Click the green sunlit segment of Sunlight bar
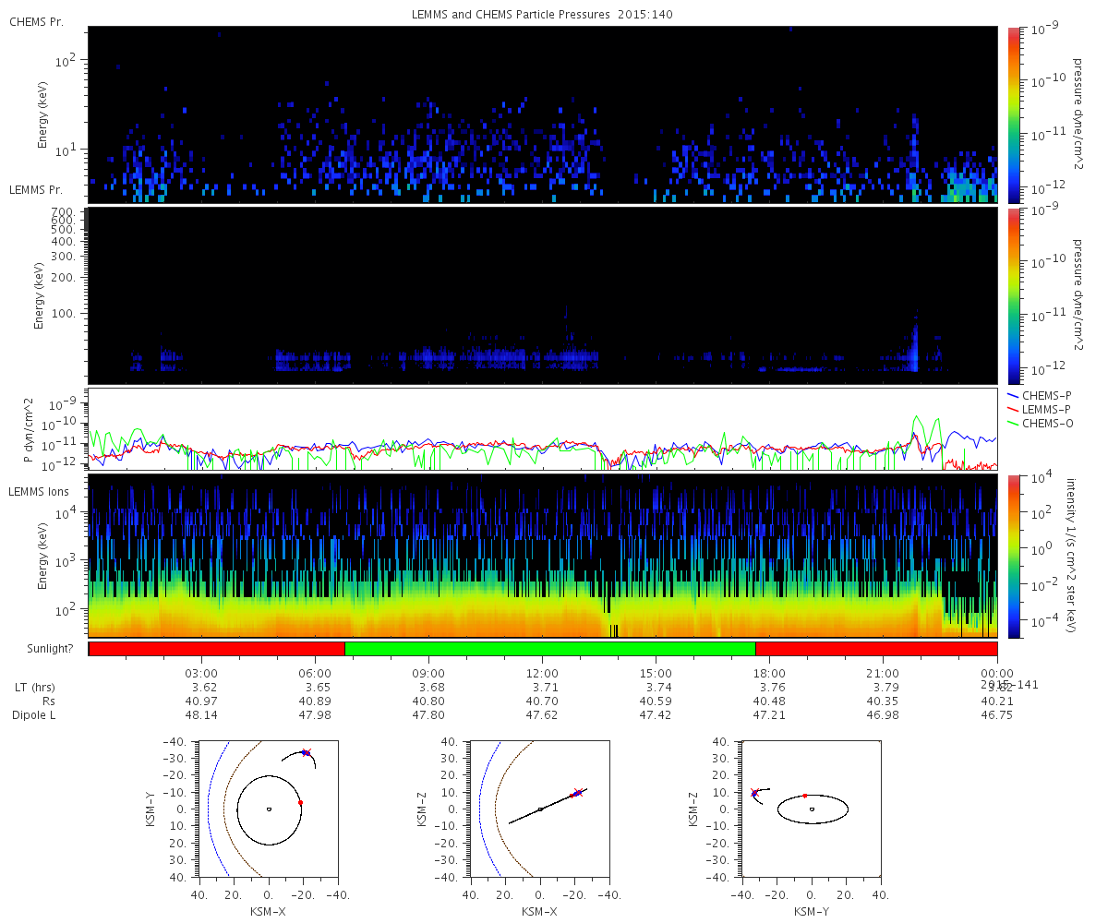Viewport: 1108px width, 923px height. click(x=550, y=649)
